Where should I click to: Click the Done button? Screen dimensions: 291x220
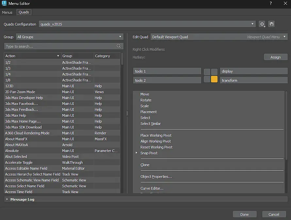(244, 214)
